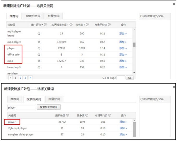Go to next page with right arrow
This screenshot has height=141, width=177.
tap(30, 78)
